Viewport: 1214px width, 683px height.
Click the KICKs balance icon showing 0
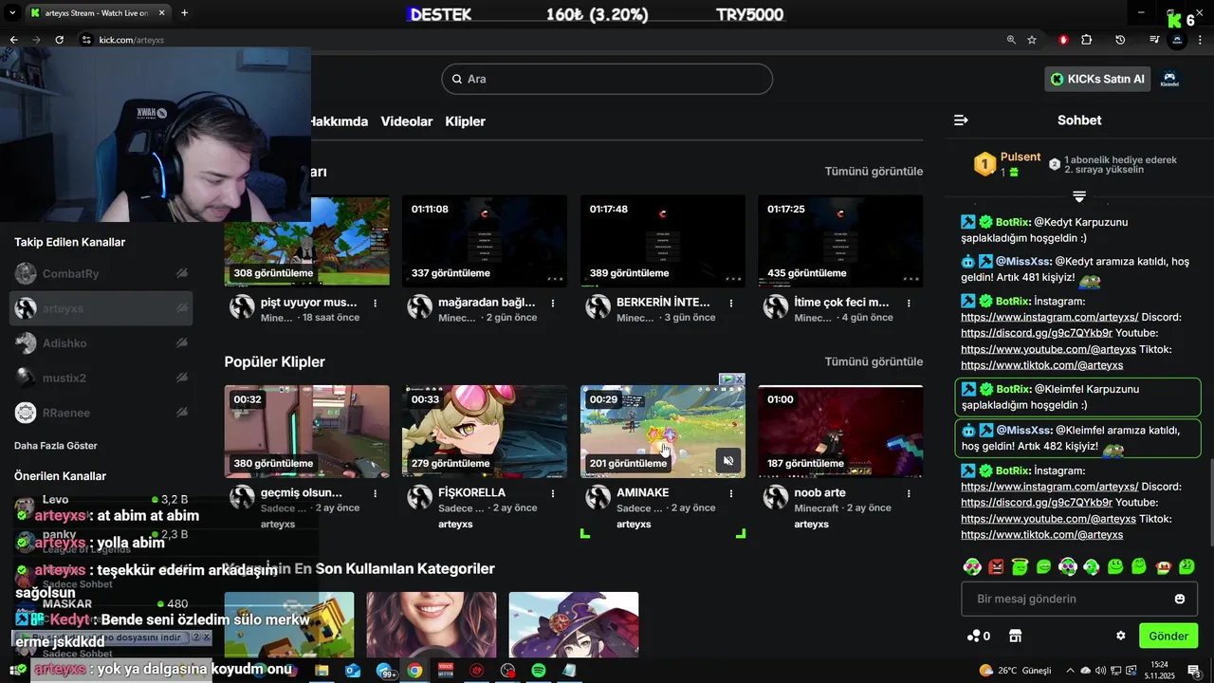point(979,636)
